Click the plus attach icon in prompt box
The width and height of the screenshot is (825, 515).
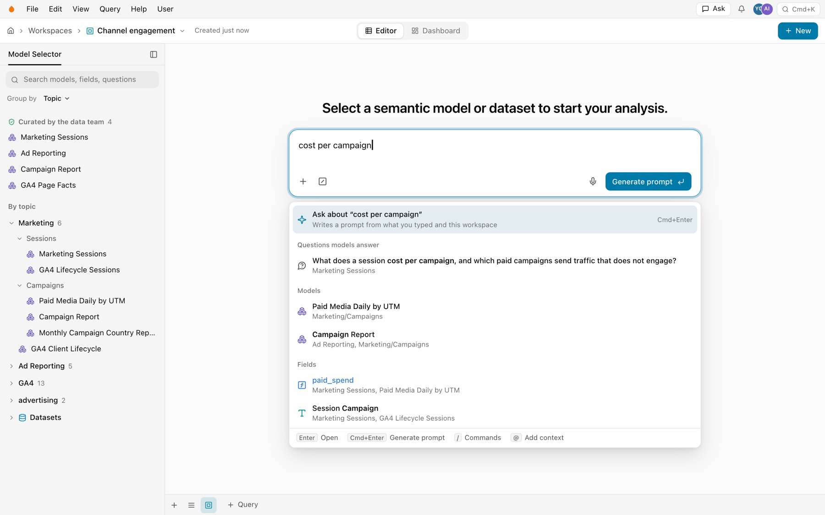click(303, 181)
